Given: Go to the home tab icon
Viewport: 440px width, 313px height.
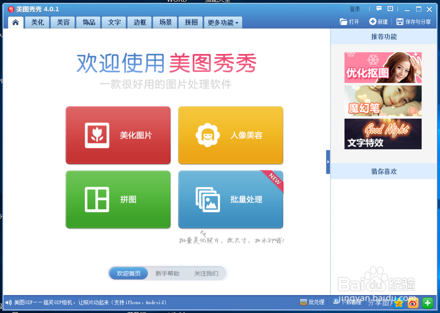Looking at the screenshot, I should point(15,22).
